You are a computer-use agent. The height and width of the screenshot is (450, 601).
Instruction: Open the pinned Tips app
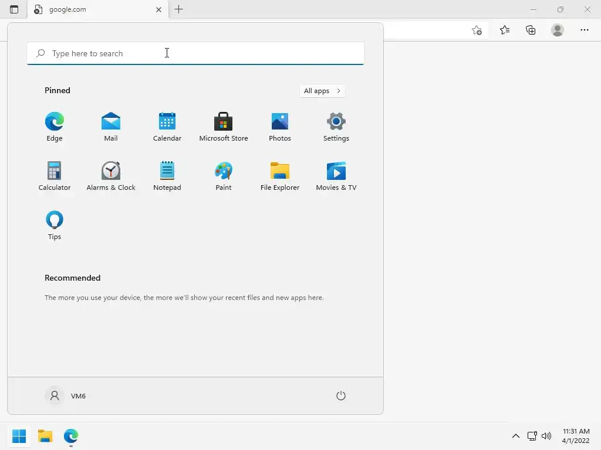click(55, 226)
